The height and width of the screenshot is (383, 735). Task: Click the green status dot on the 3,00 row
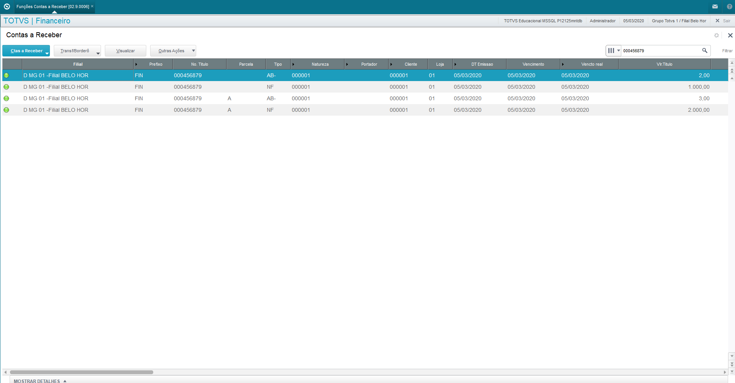[x=6, y=98]
